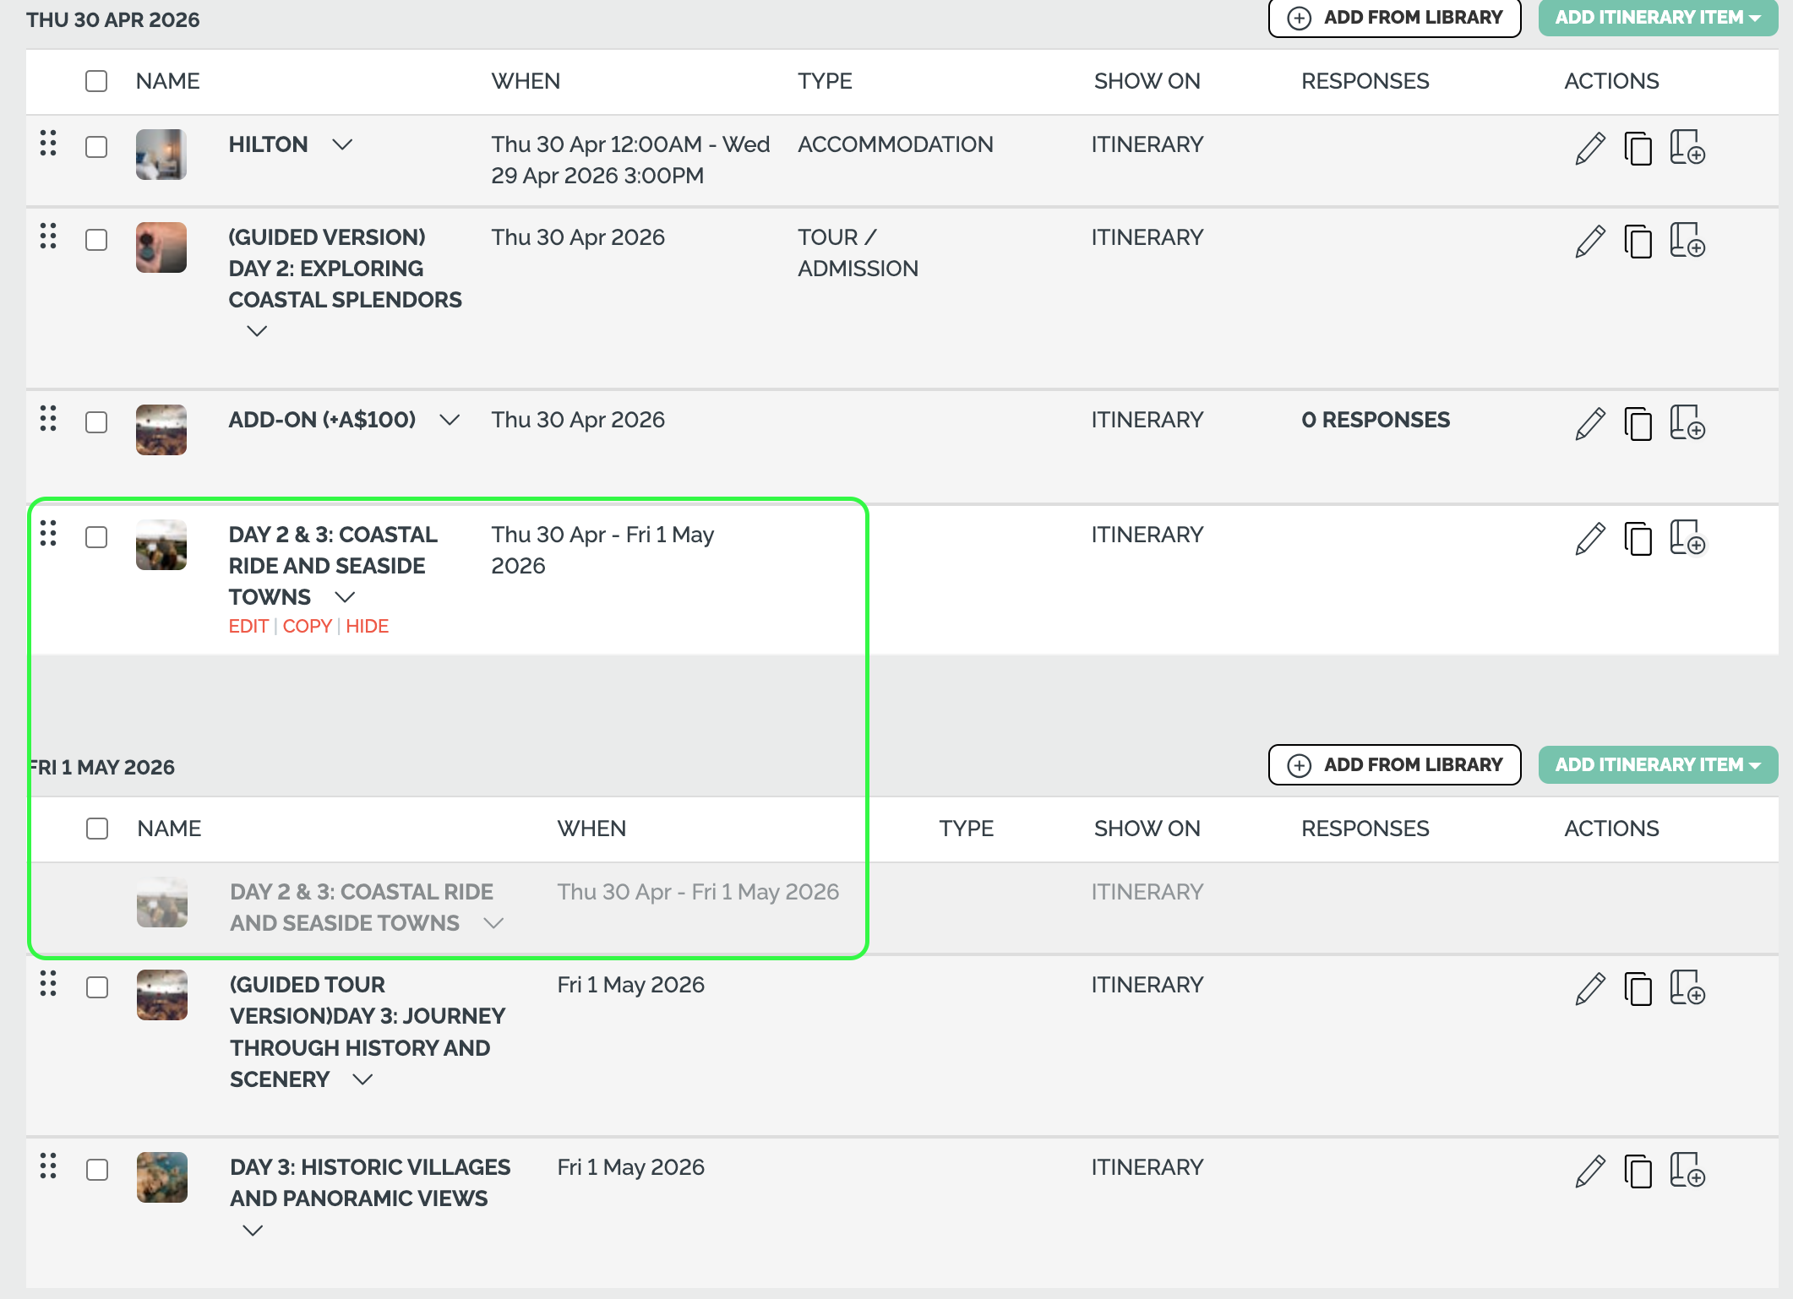Grab drag handle of Hilton row
The width and height of the screenshot is (1793, 1299).
(x=48, y=143)
